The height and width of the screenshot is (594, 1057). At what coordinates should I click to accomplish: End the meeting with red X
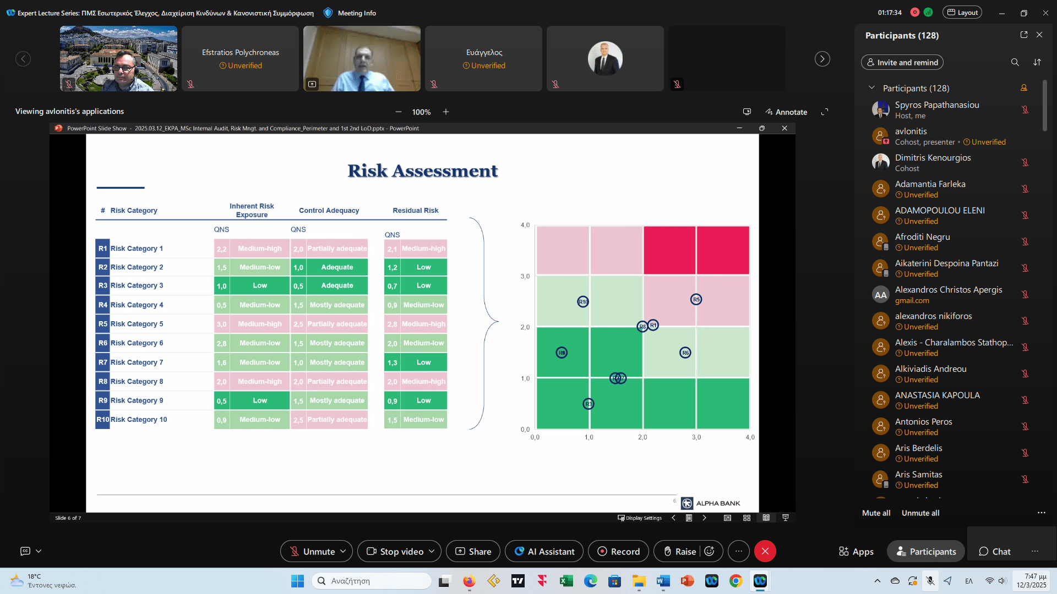(x=765, y=551)
